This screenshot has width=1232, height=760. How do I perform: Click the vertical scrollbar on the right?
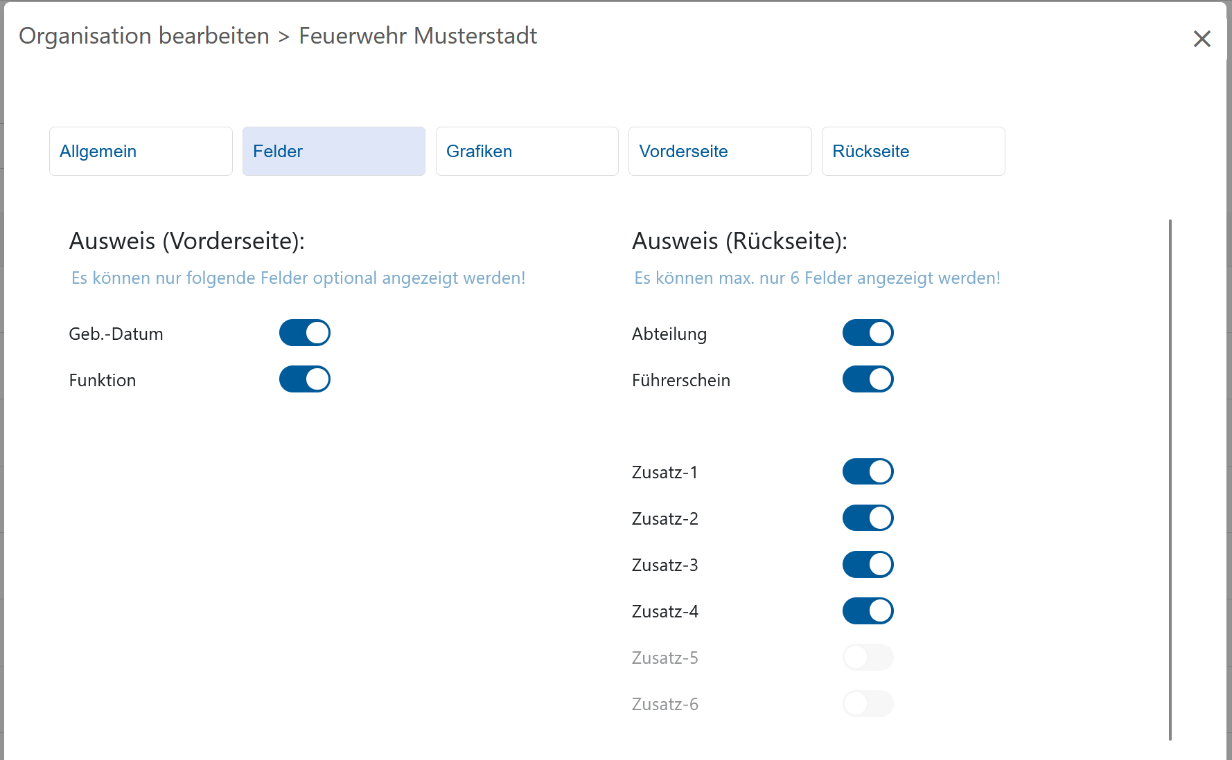click(x=1170, y=480)
